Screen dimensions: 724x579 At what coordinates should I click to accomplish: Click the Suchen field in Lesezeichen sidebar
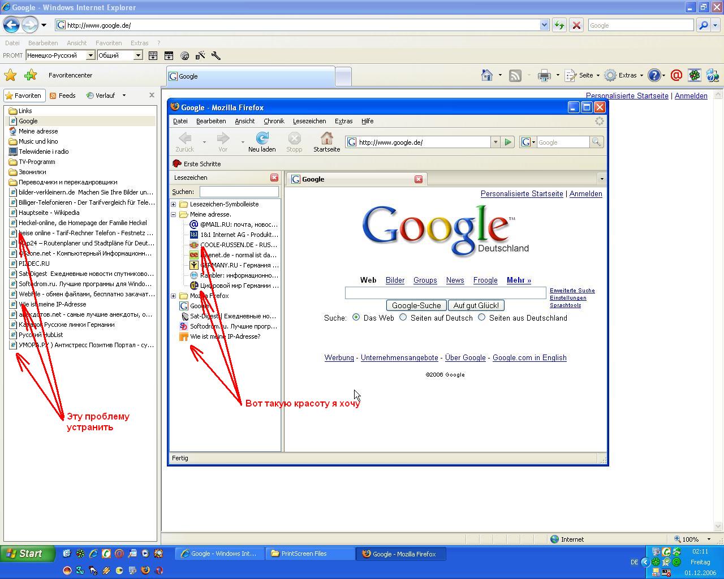click(239, 192)
